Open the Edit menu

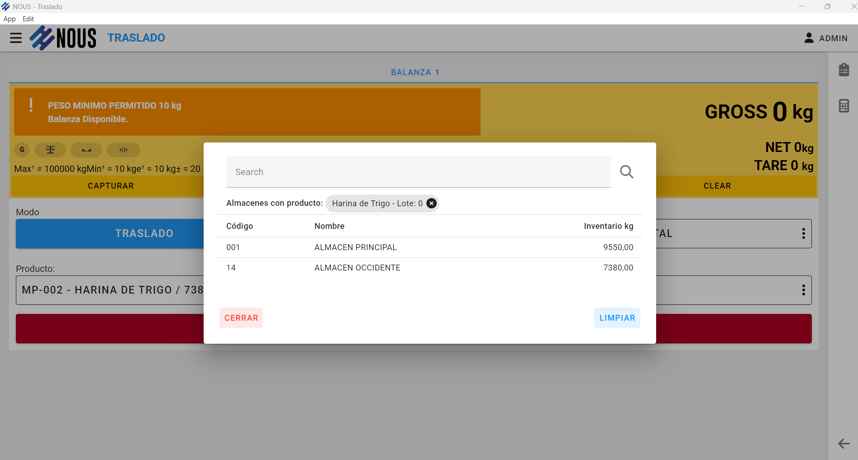pos(28,19)
